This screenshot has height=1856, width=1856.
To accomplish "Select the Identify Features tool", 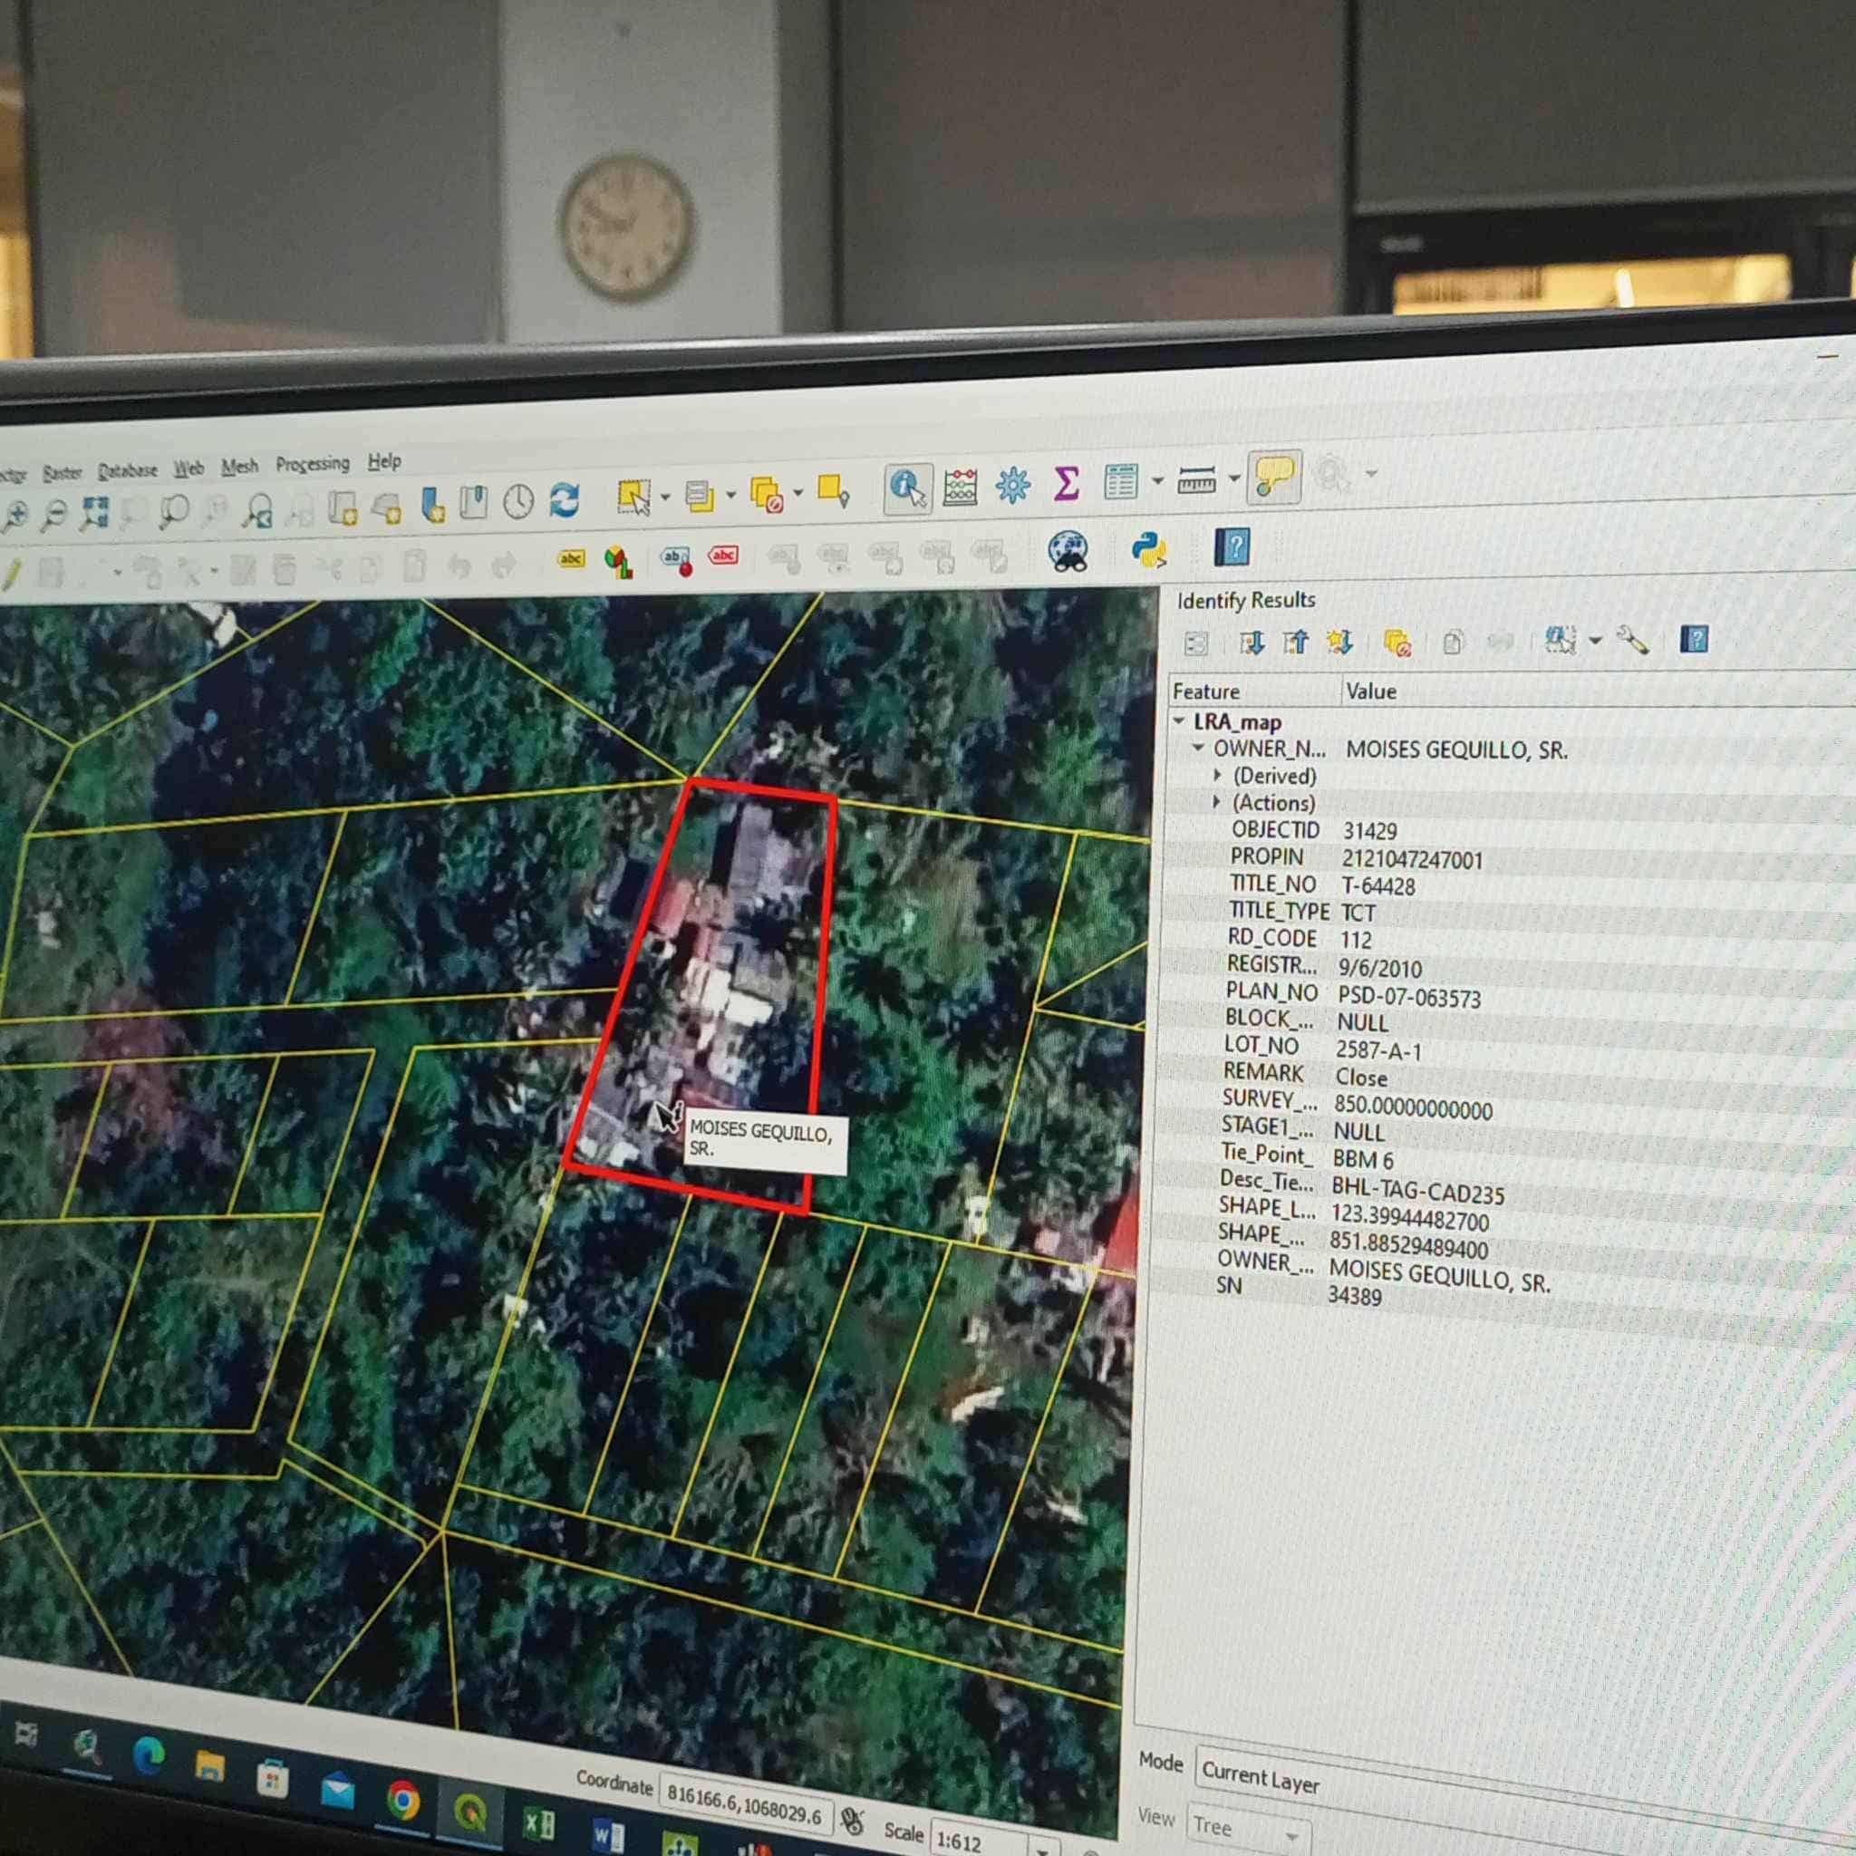I will tap(908, 489).
